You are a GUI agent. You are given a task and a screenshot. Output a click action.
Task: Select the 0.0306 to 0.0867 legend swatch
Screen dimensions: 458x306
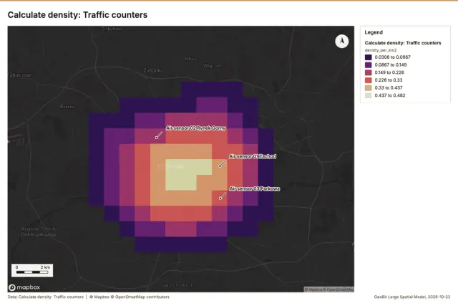(x=369, y=57)
